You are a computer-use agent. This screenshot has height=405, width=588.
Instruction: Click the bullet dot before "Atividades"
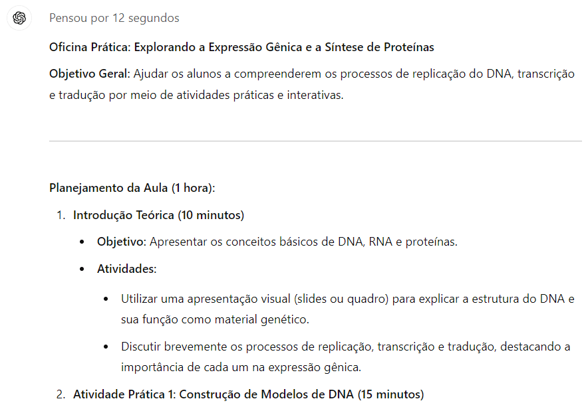[x=82, y=269]
